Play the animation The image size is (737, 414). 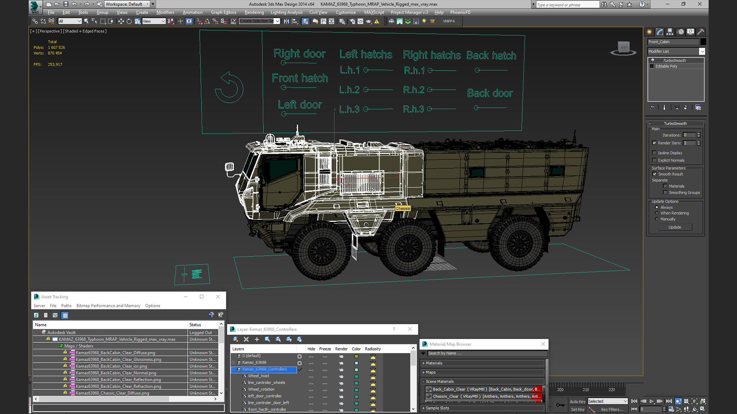pos(651,401)
